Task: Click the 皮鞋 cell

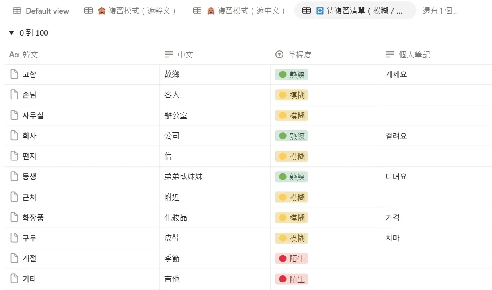Action: 215,238
